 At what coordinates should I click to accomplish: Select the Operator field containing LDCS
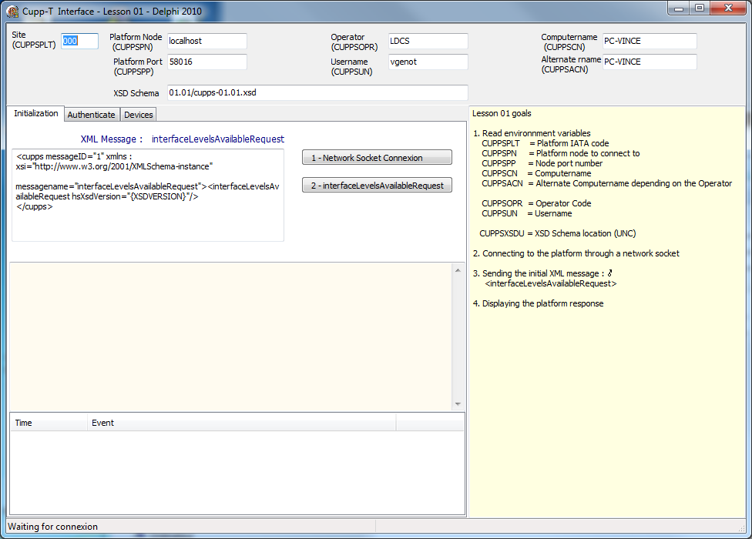tap(428, 41)
